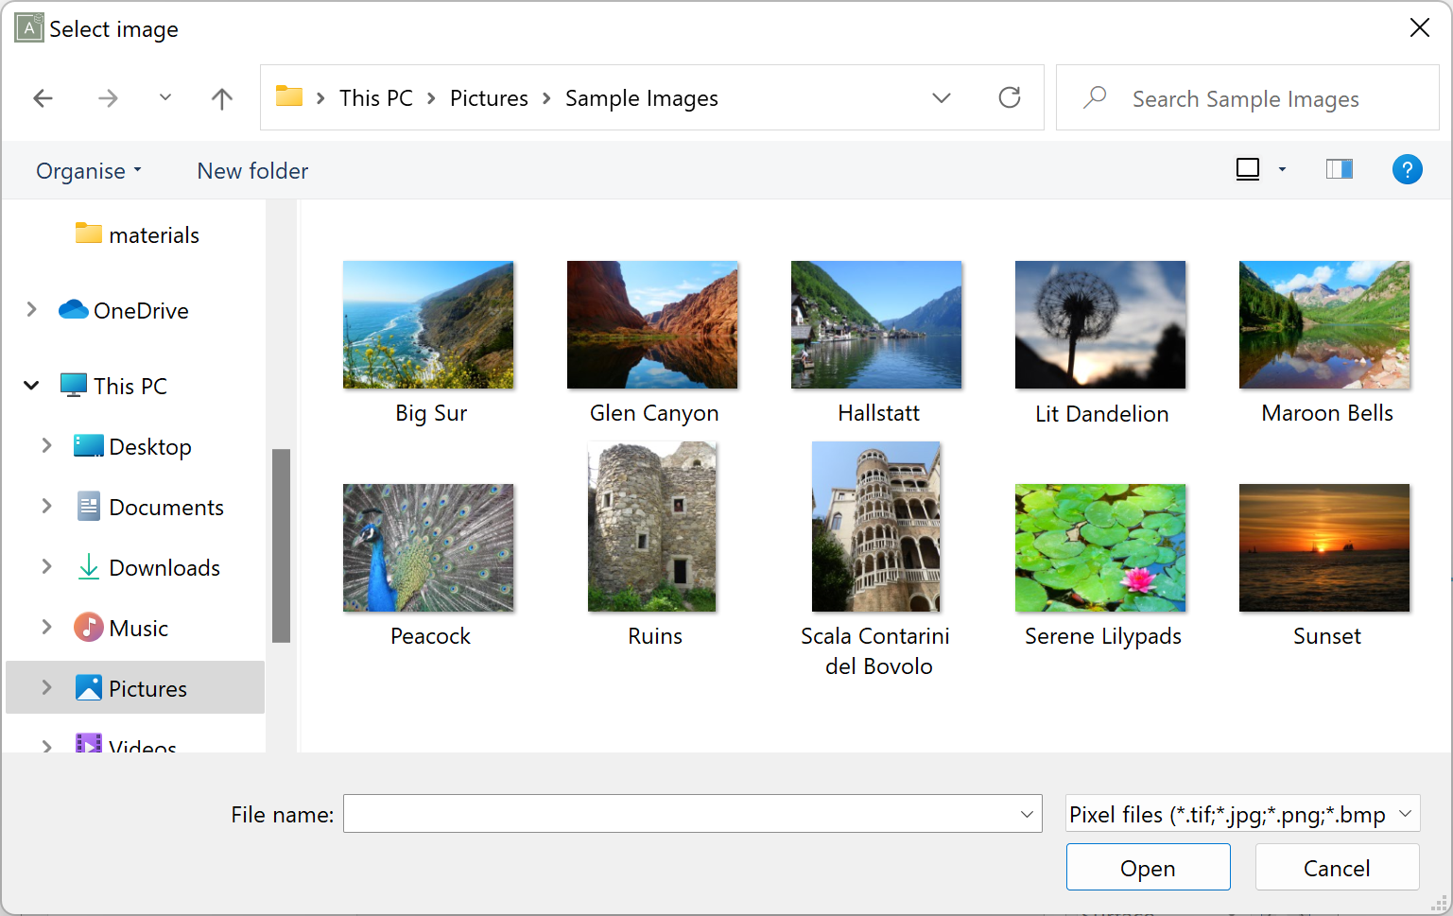Go up one folder level
The width and height of the screenshot is (1453, 916).
221,97
